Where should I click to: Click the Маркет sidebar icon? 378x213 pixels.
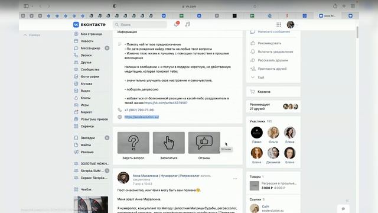pyautogui.click(x=76, y=112)
